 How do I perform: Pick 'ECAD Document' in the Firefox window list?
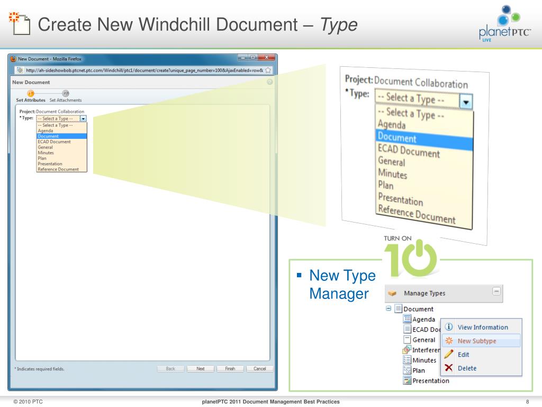pos(61,141)
